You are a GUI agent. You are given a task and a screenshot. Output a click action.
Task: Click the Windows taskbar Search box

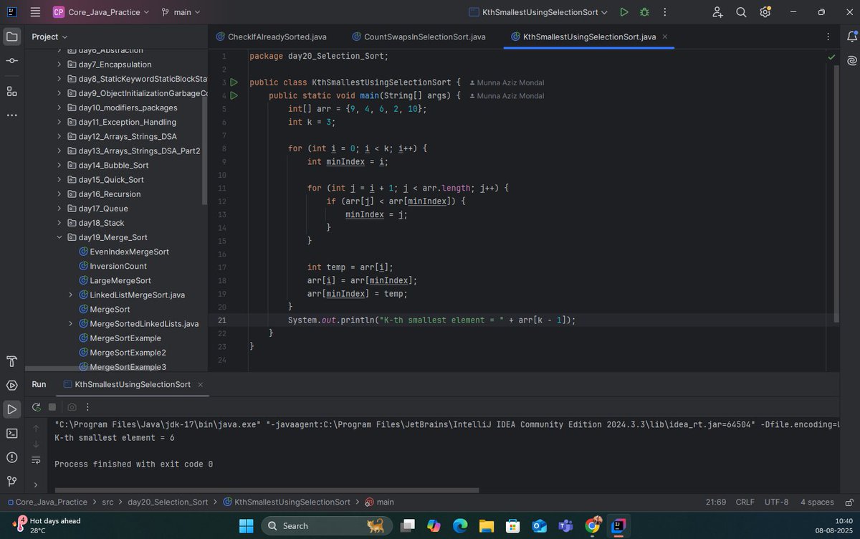click(325, 525)
